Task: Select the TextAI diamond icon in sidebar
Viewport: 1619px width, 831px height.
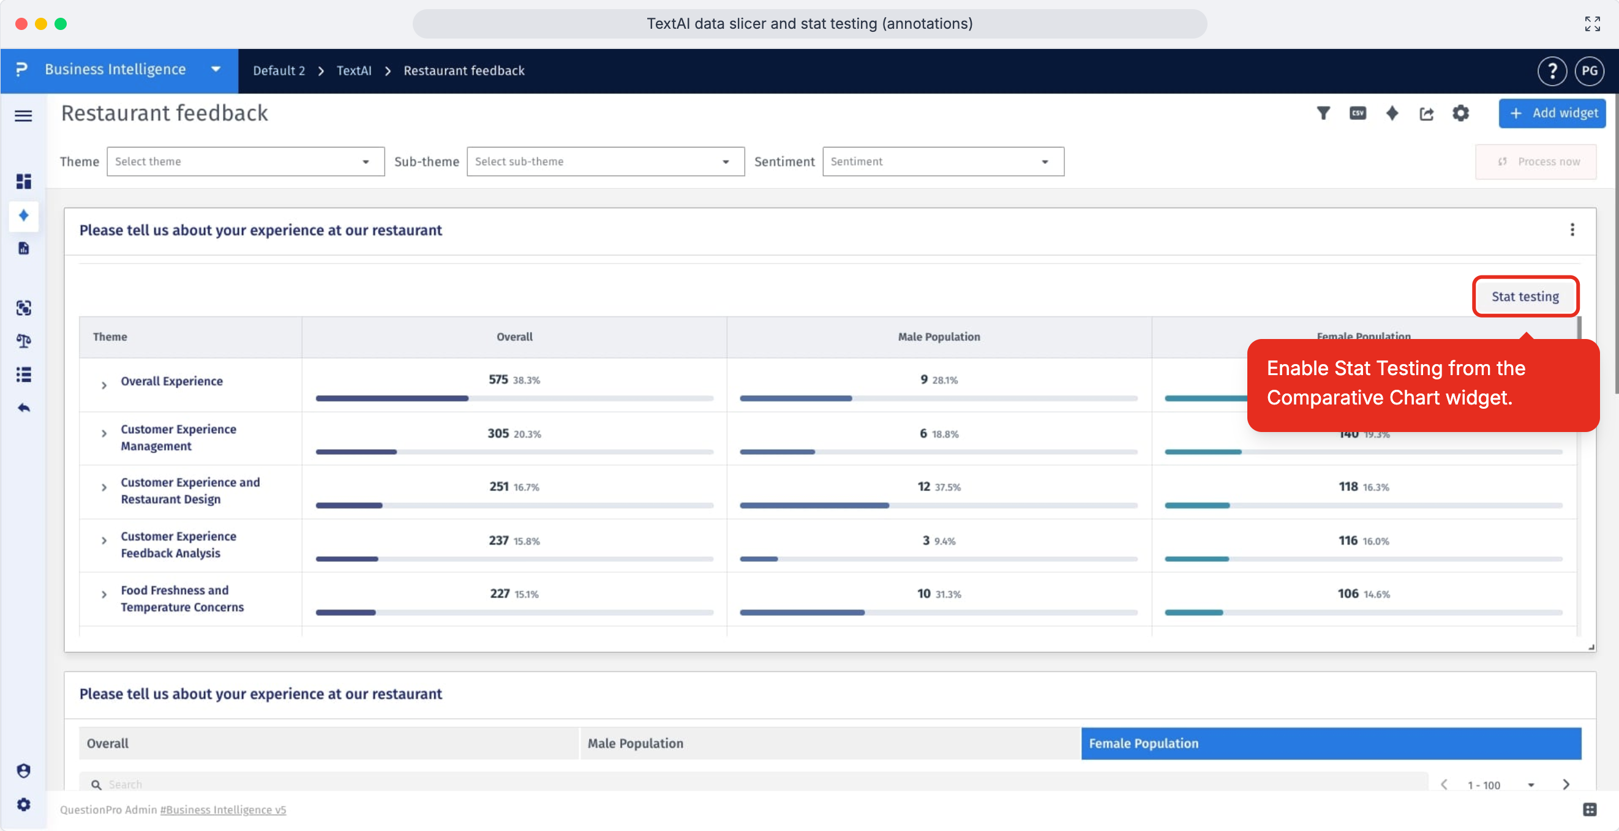Action: tap(23, 215)
